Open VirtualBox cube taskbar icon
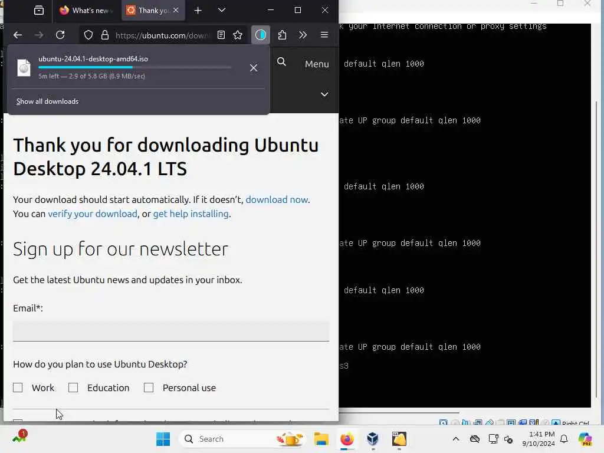 (x=373, y=439)
